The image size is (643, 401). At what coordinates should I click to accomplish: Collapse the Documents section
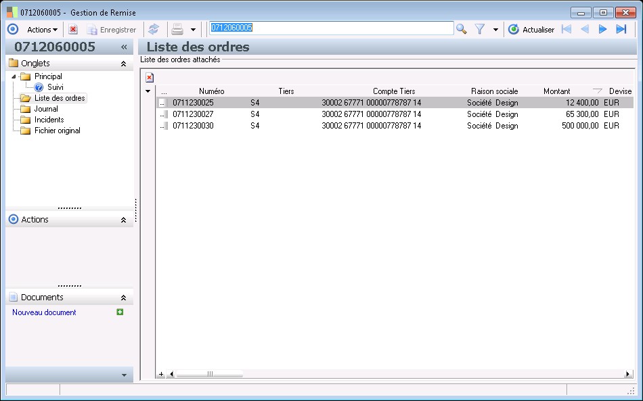point(123,298)
